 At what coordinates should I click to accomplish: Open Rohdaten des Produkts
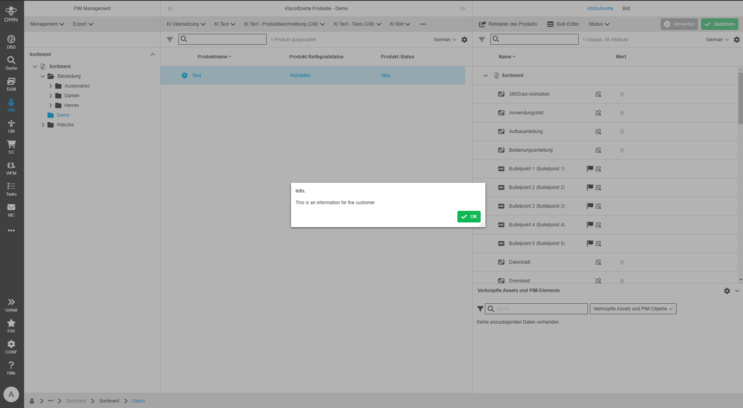(x=508, y=24)
